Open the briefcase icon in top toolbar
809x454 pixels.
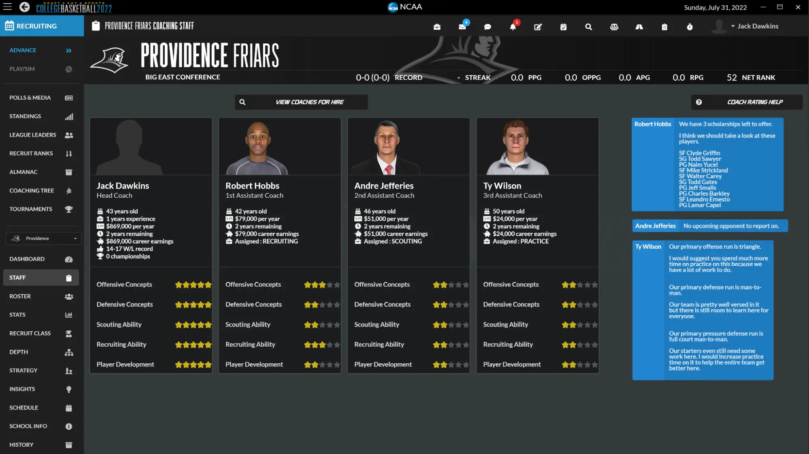point(437,27)
